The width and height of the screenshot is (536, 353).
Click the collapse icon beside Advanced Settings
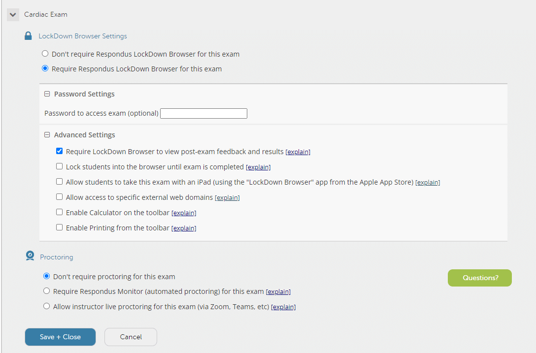47,134
